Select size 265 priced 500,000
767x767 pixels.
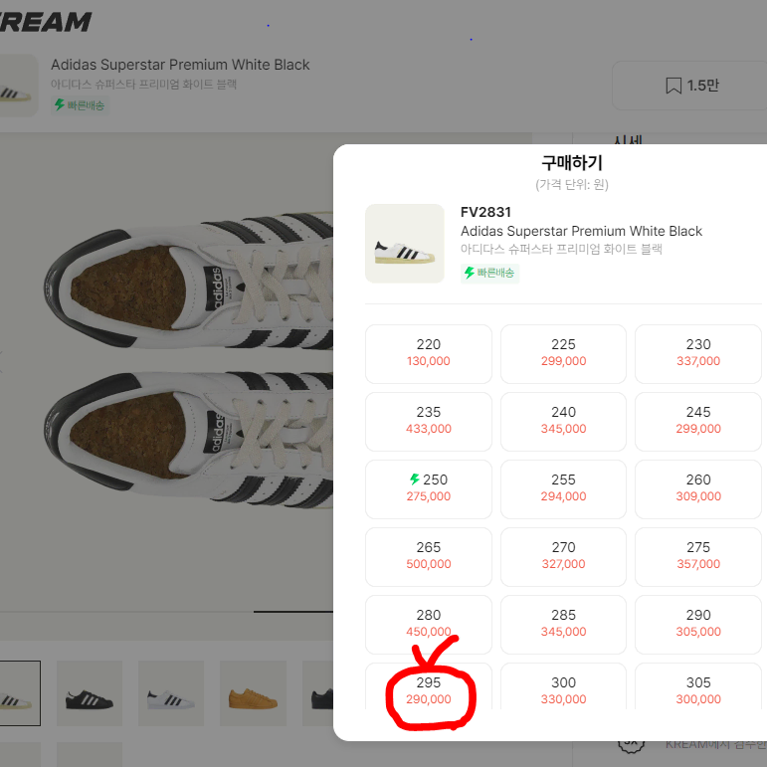pyautogui.click(x=428, y=556)
